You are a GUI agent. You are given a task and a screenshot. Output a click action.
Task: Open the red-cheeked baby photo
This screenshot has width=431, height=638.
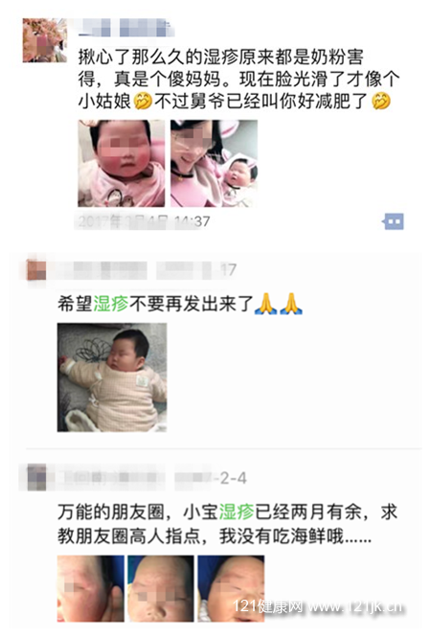tap(122, 163)
